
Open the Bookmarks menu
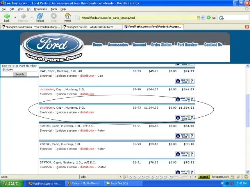tap(40, 9)
